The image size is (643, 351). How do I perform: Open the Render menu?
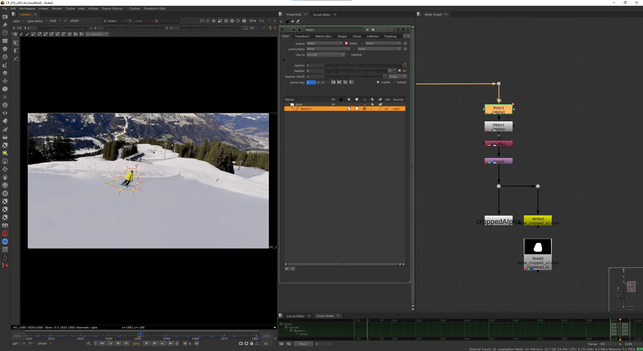click(x=57, y=9)
